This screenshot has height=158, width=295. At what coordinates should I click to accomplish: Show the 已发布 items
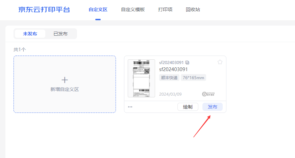pyautogui.click(x=60, y=34)
